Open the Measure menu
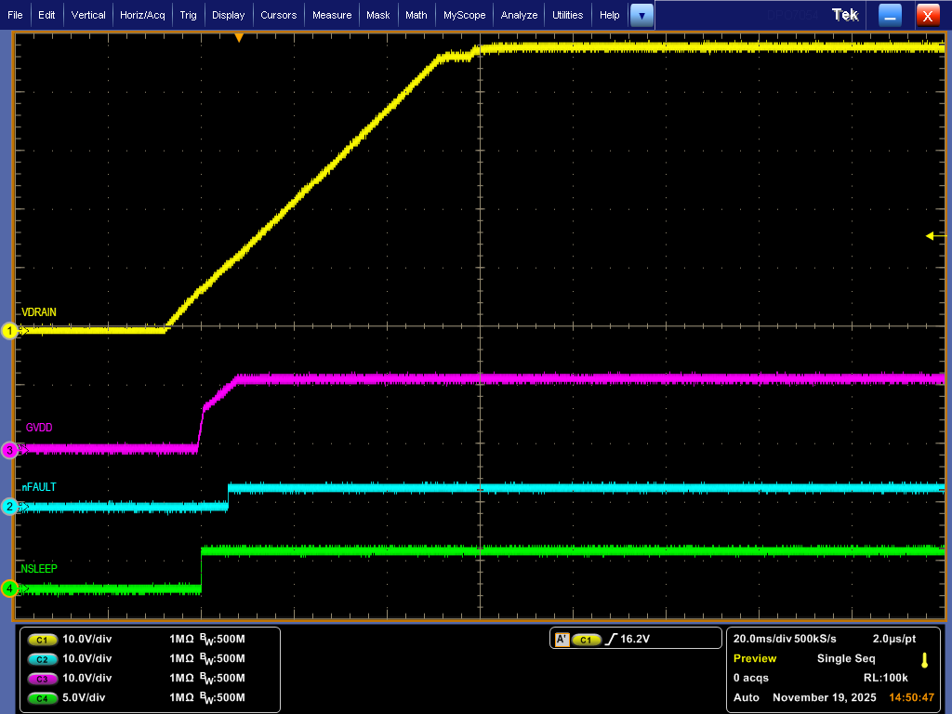Screen dimensions: 952x714 coord(332,15)
